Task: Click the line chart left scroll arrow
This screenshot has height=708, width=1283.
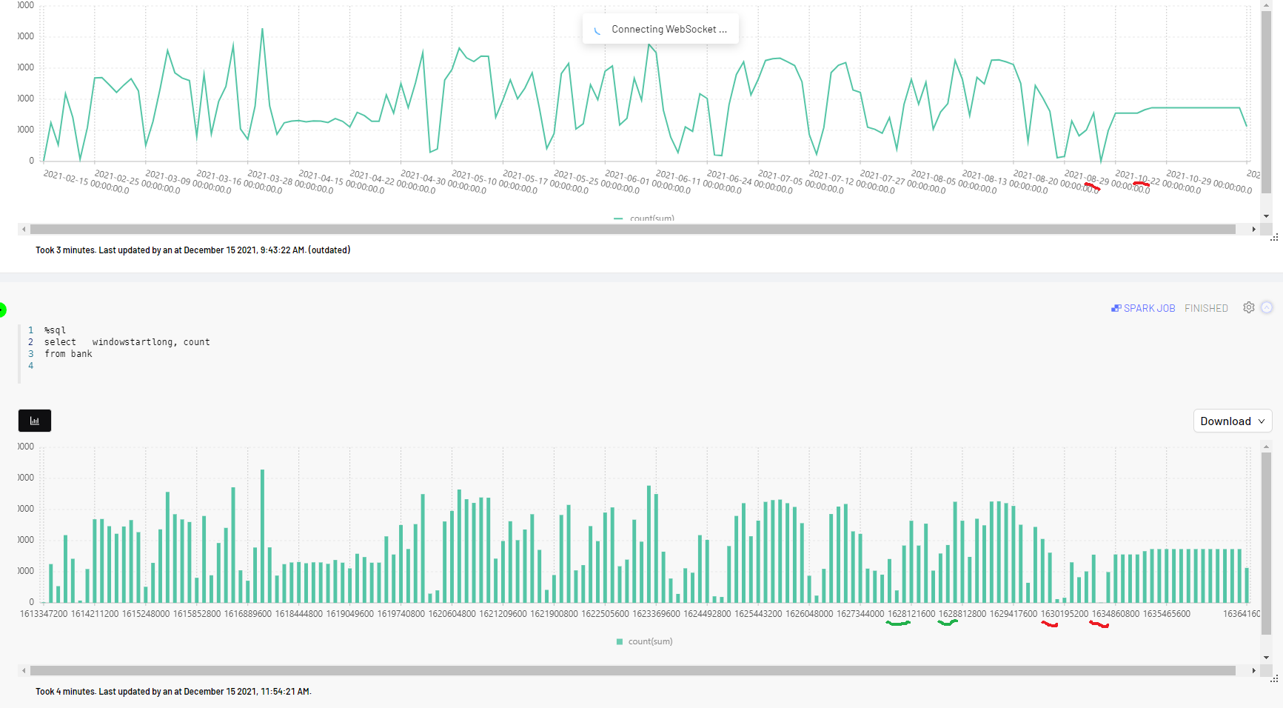Action: 24,230
